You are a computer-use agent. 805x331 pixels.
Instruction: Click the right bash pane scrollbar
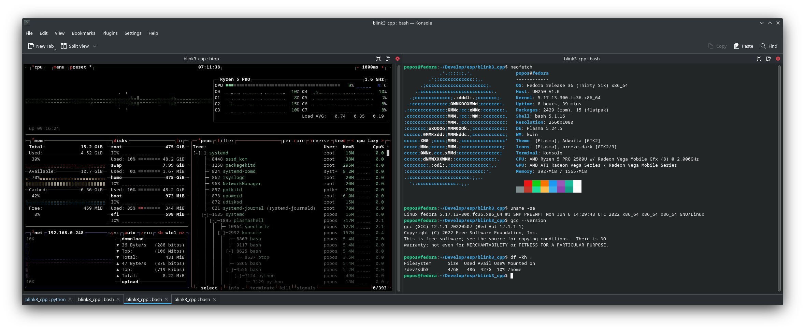coord(779,178)
